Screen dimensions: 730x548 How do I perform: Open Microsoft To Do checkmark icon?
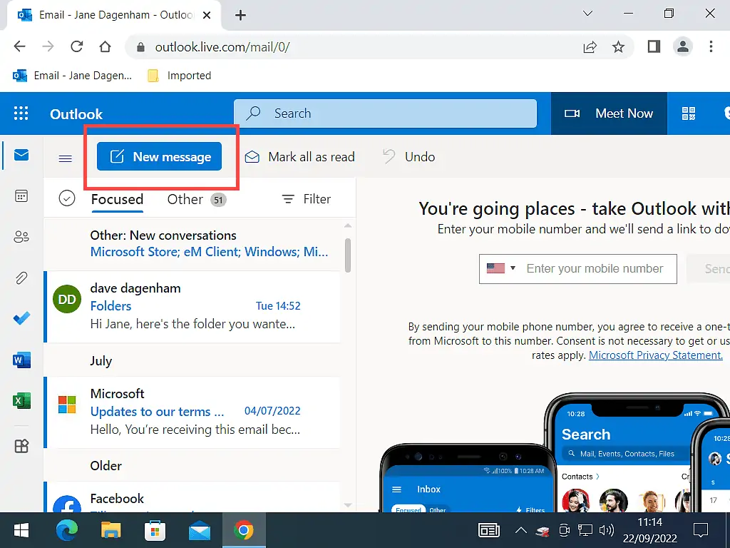click(21, 318)
